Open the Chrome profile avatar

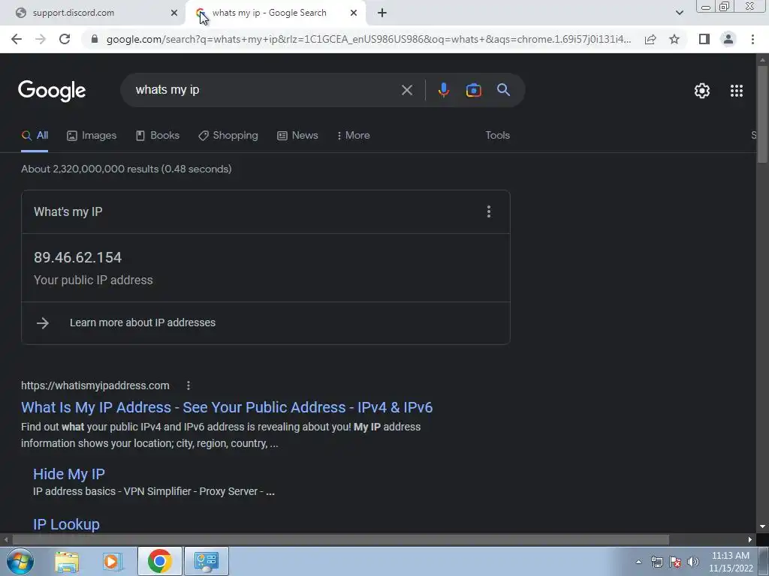pyautogui.click(x=728, y=39)
